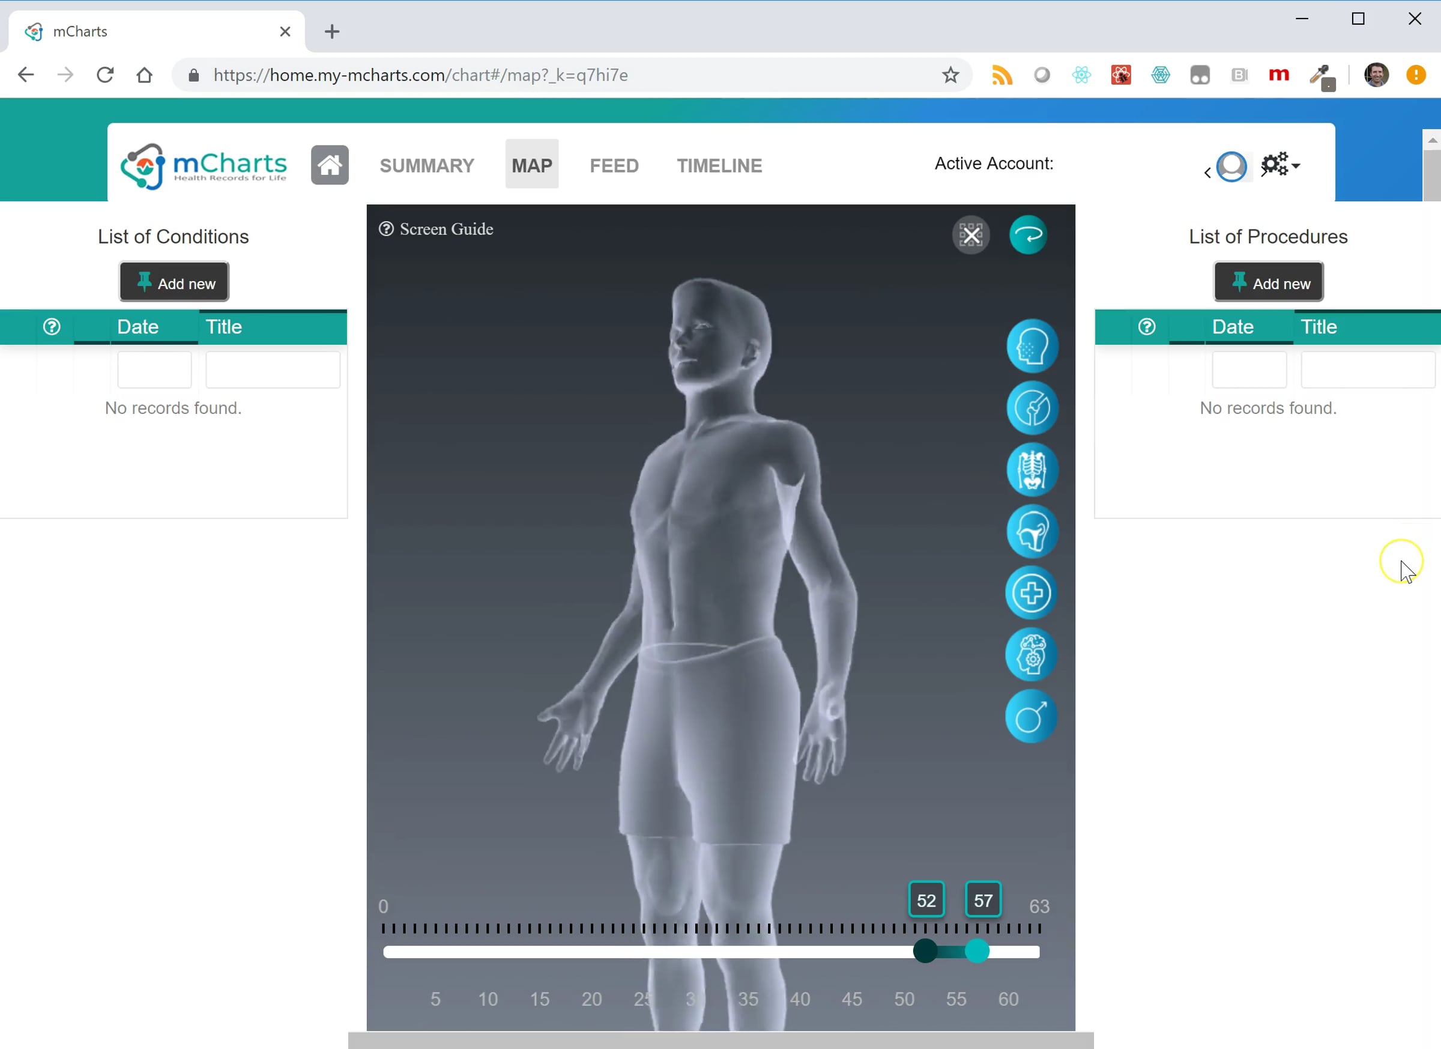Reload the page

(106, 75)
